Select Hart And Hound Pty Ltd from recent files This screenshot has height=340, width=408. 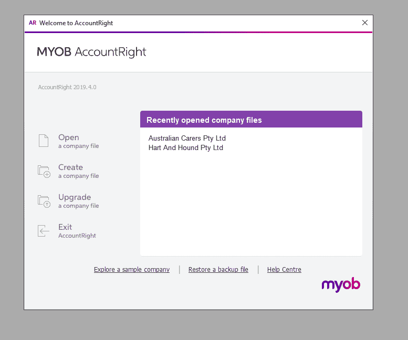(x=185, y=148)
